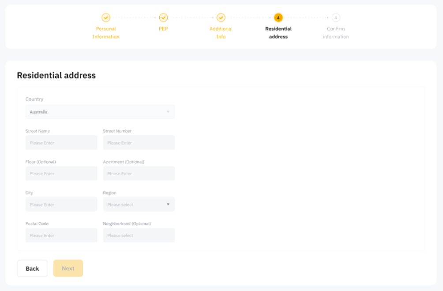The image size is (443, 291).
Task: Open the Neighborhood (Optional) select field
Action: 139,235
